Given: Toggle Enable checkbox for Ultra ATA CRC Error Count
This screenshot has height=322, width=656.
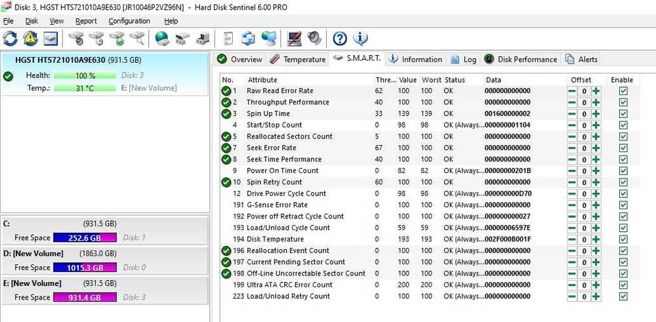Looking at the screenshot, I should click(x=623, y=285).
